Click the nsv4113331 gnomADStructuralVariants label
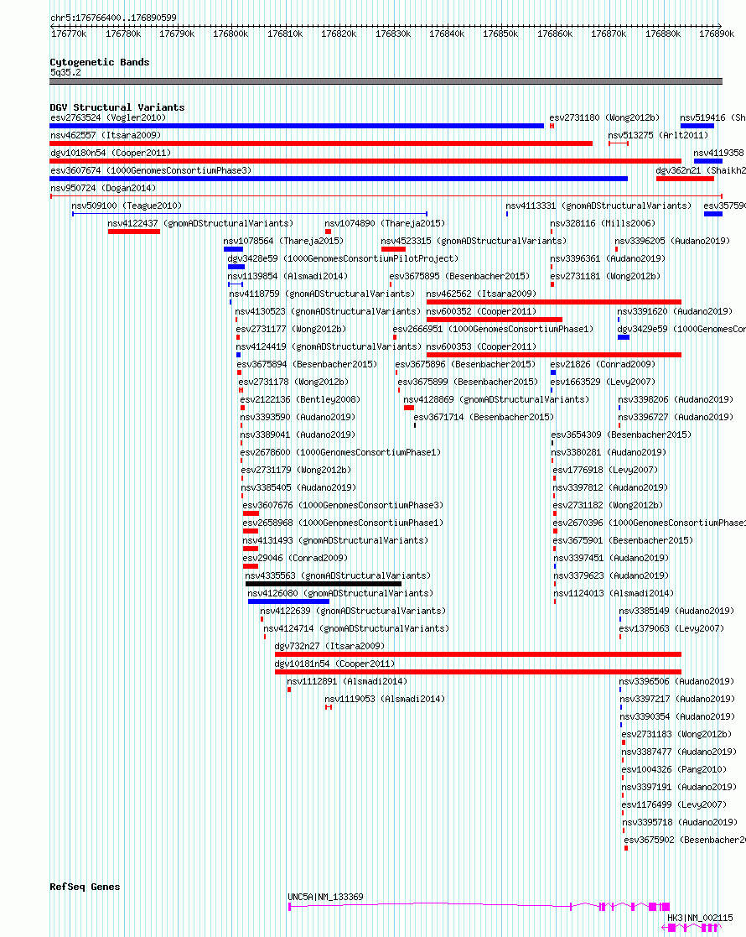Image resolution: width=746 pixels, height=937 pixels. point(598,206)
